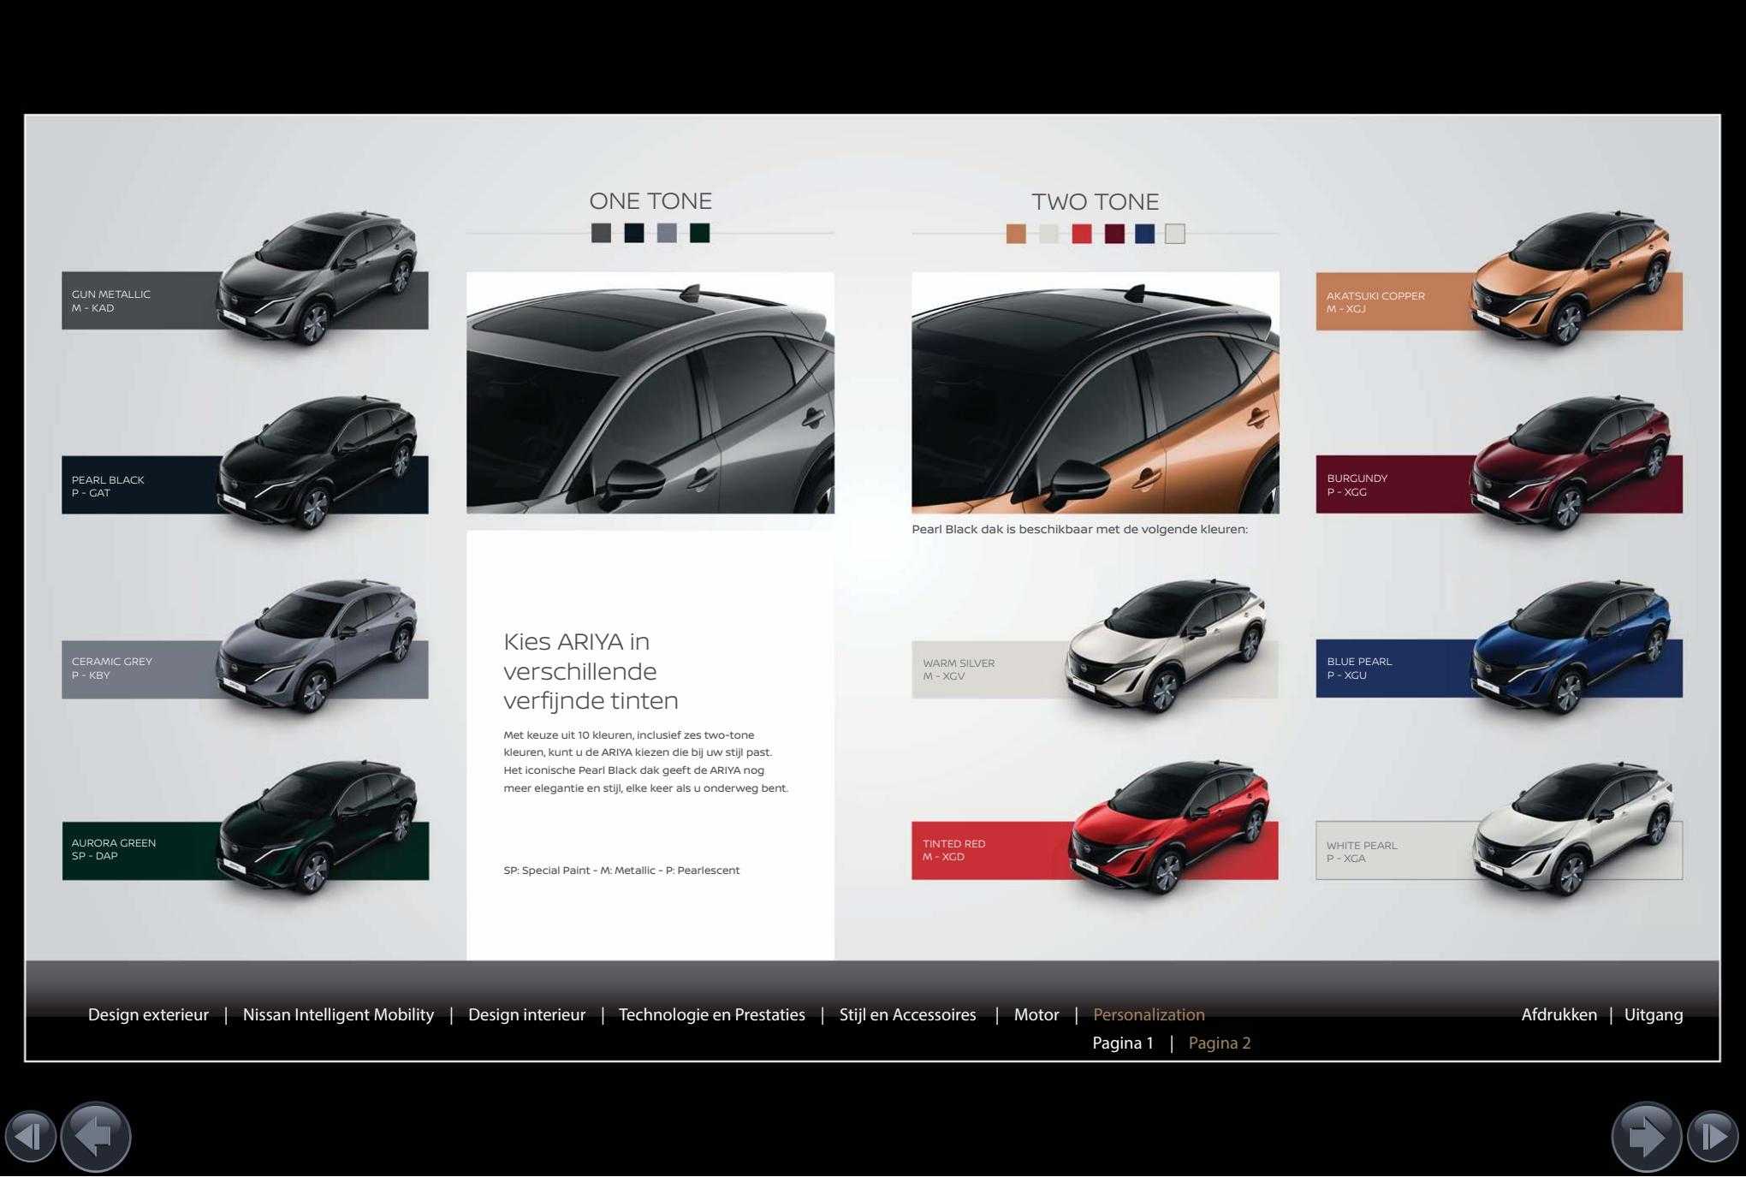Click the Ceramic Grey car image
The height and width of the screenshot is (1177, 1746).
pyautogui.click(x=318, y=646)
